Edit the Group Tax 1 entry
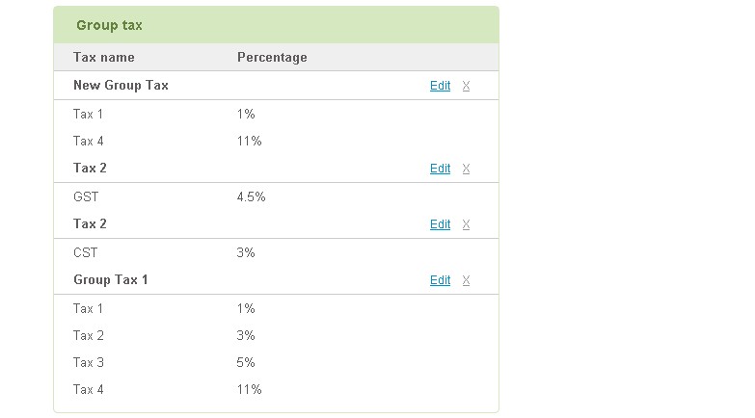This screenshot has width=755, height=418. [440, 280]
